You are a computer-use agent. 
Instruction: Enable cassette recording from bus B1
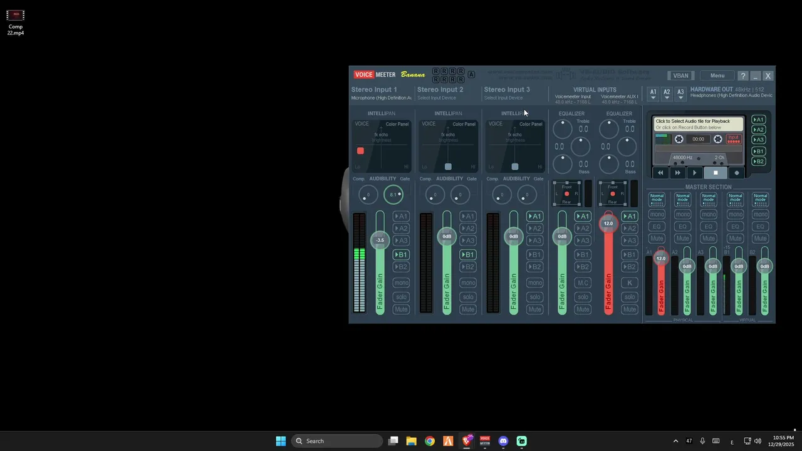tap(759, 151)
